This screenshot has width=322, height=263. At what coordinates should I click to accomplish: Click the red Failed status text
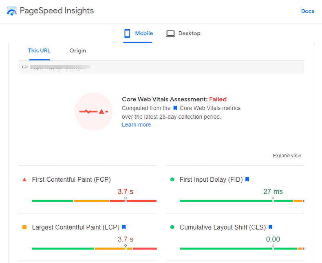click(x=218, y=99)
